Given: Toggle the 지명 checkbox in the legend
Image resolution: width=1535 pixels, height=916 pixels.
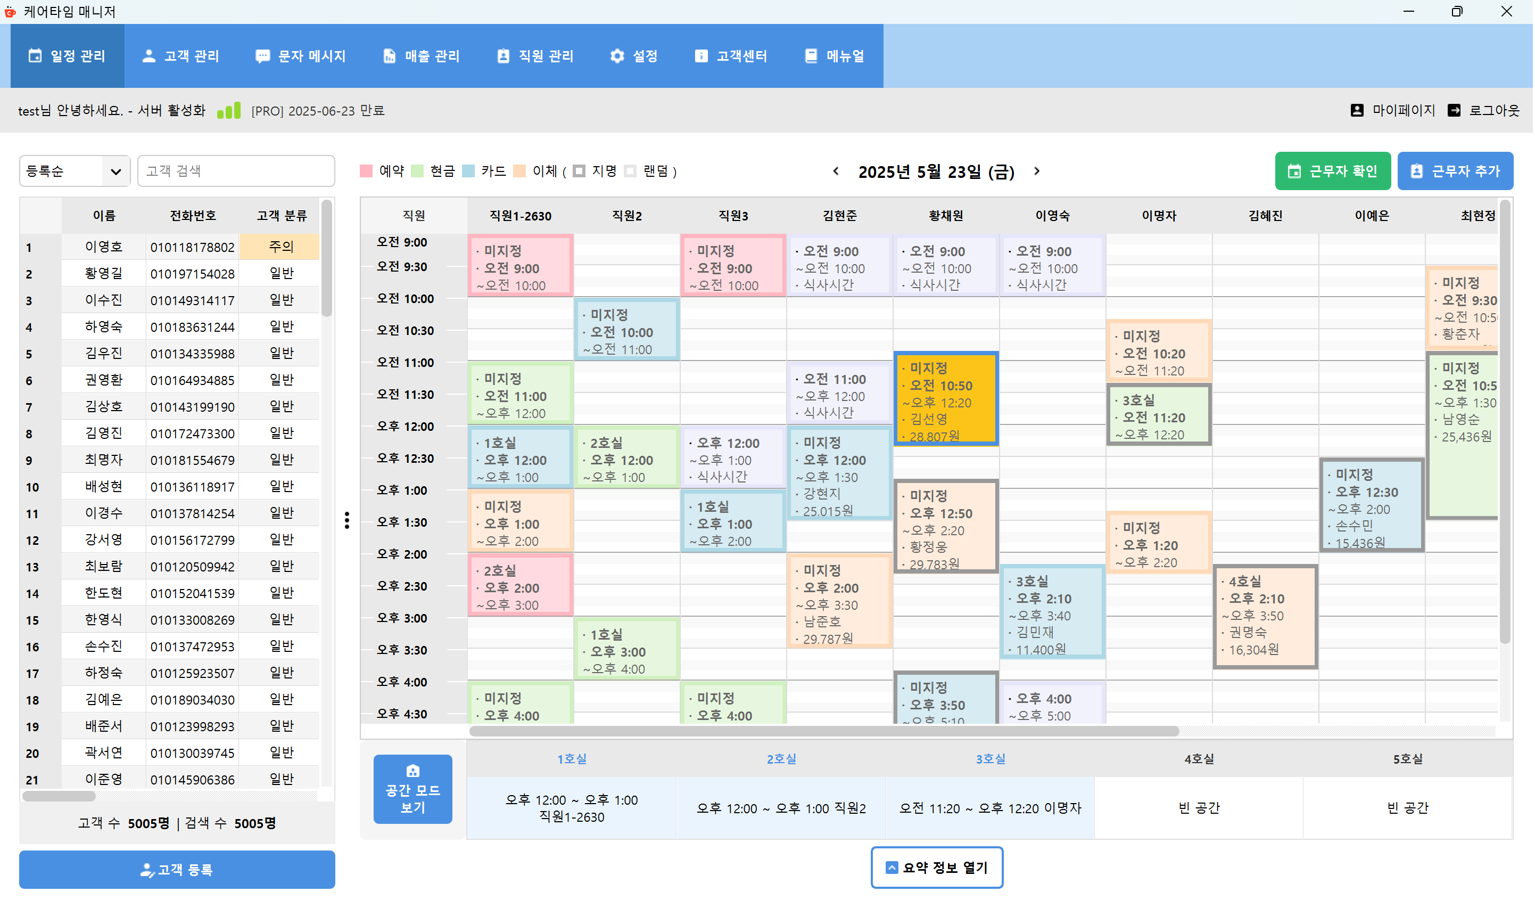Looking at the screenshot, I should (x=579, y=171).
